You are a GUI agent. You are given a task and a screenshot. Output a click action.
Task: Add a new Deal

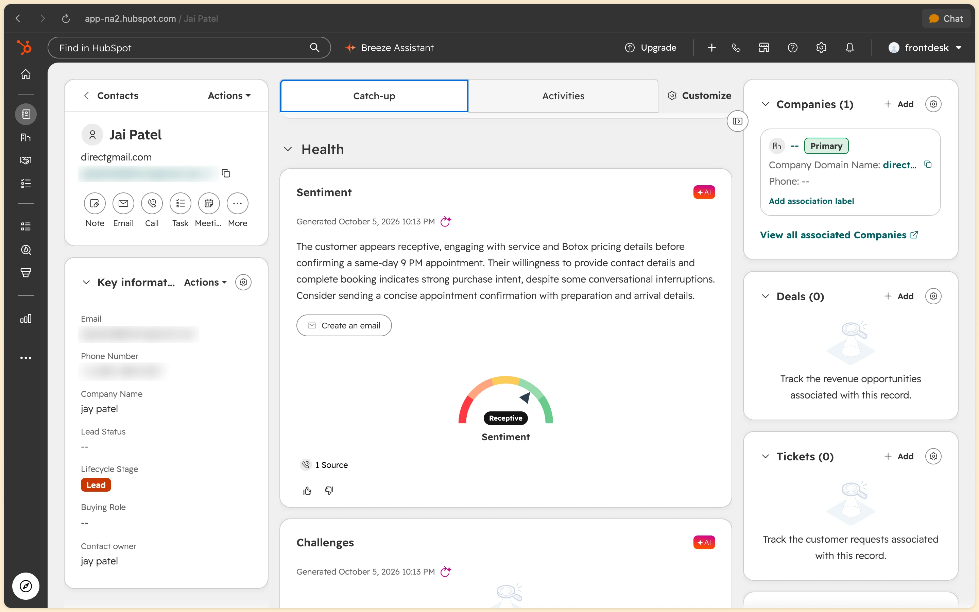point(899,296)
